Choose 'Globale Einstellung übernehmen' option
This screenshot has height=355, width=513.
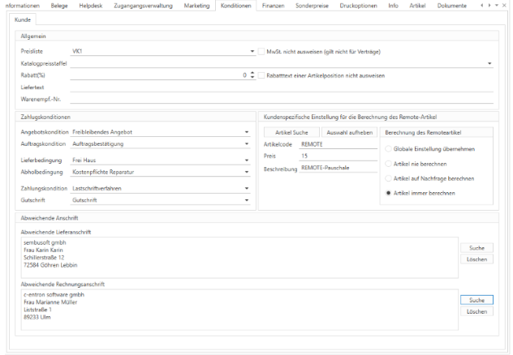[x=387, y=149]
